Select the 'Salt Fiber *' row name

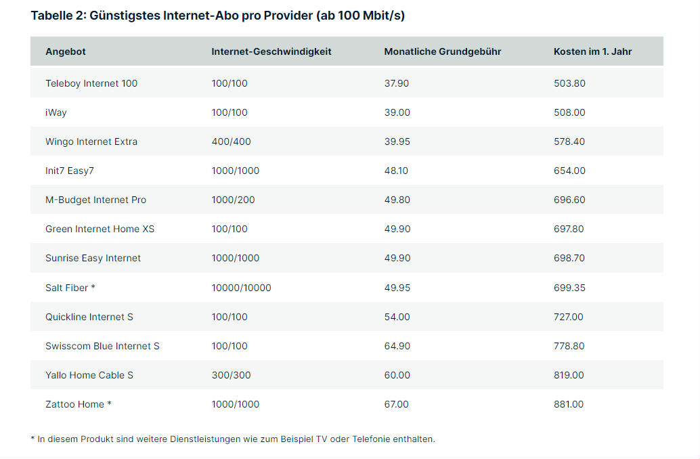(x=70, y=288)
